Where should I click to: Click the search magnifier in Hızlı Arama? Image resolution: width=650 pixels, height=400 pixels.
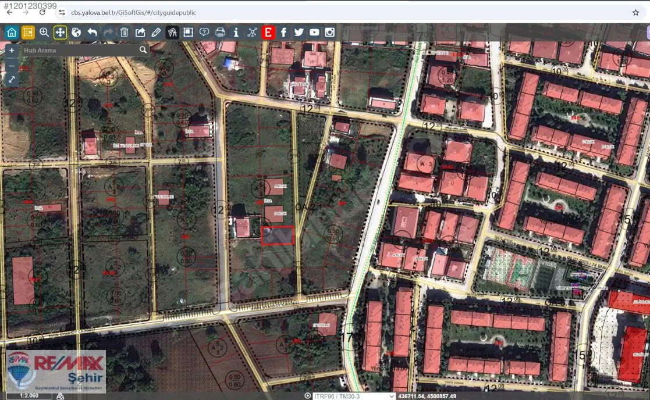[x=143, y=50]
